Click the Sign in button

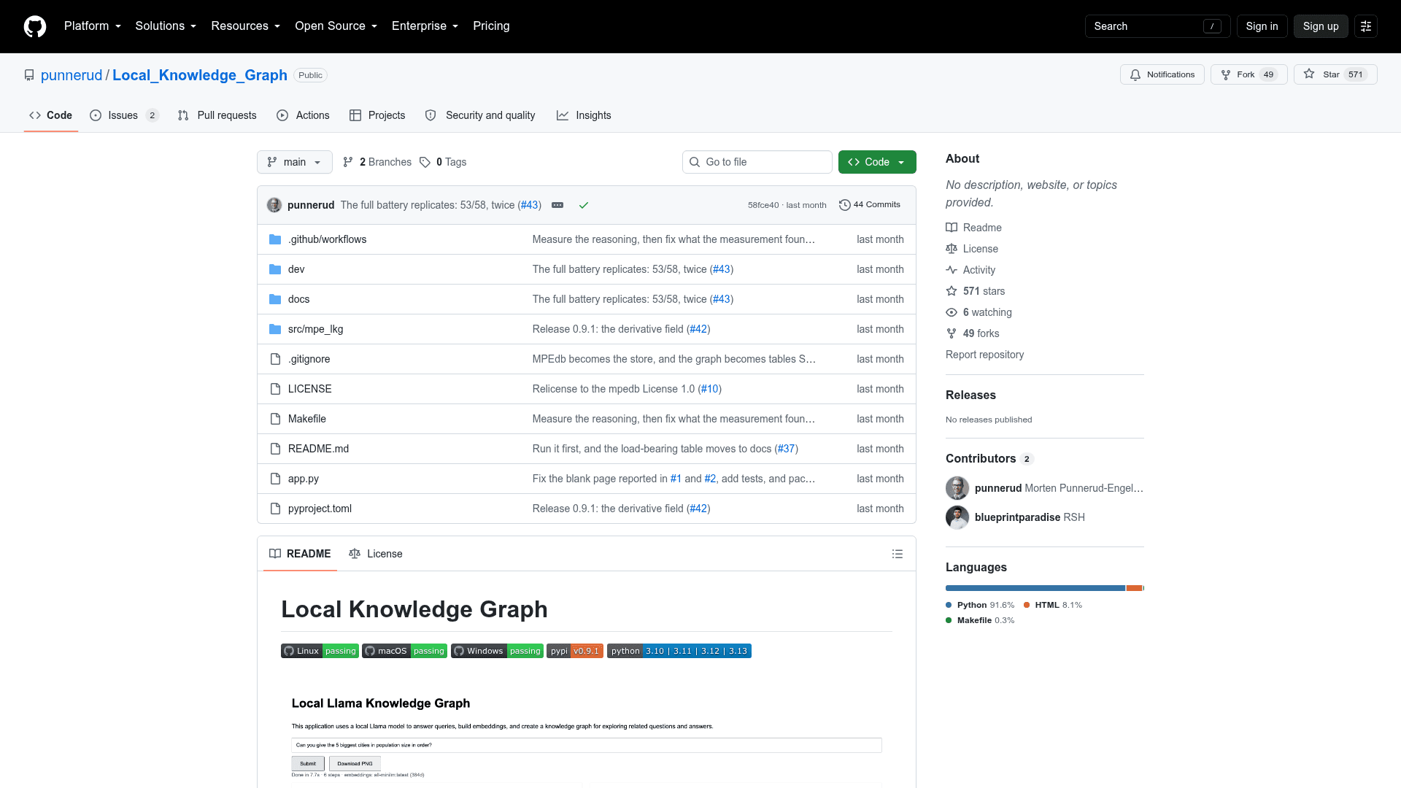[x=1262, y=26]
